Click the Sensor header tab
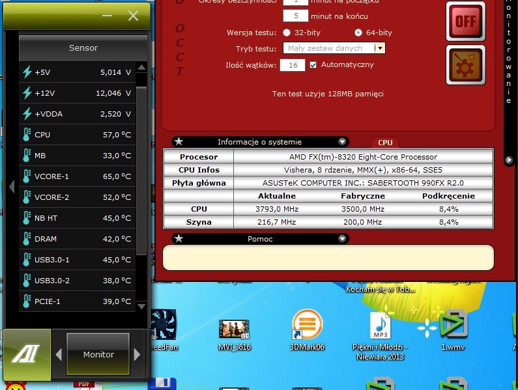Screen dimensions: 518x390 tap(83, 48)
